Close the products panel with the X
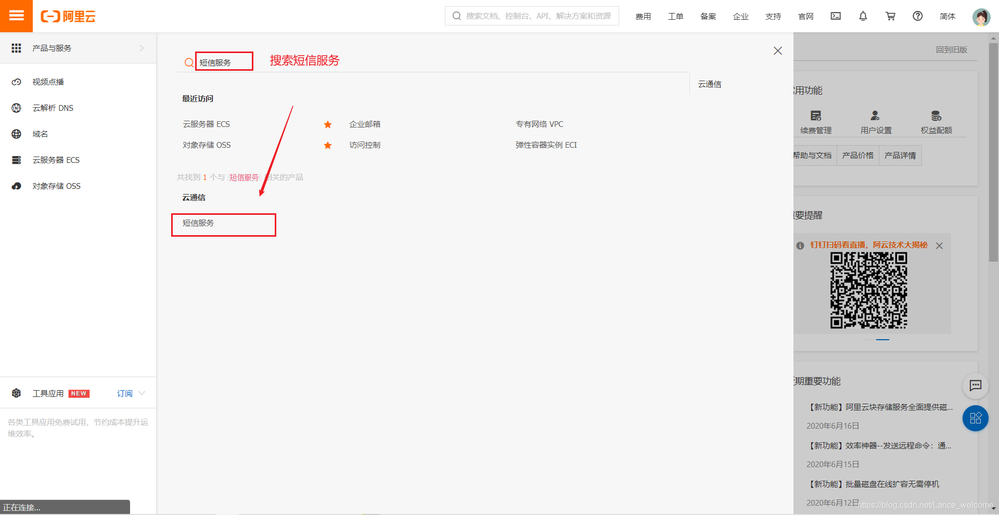The height and width of the screenshot is (515, 999). tap(778, 50)
